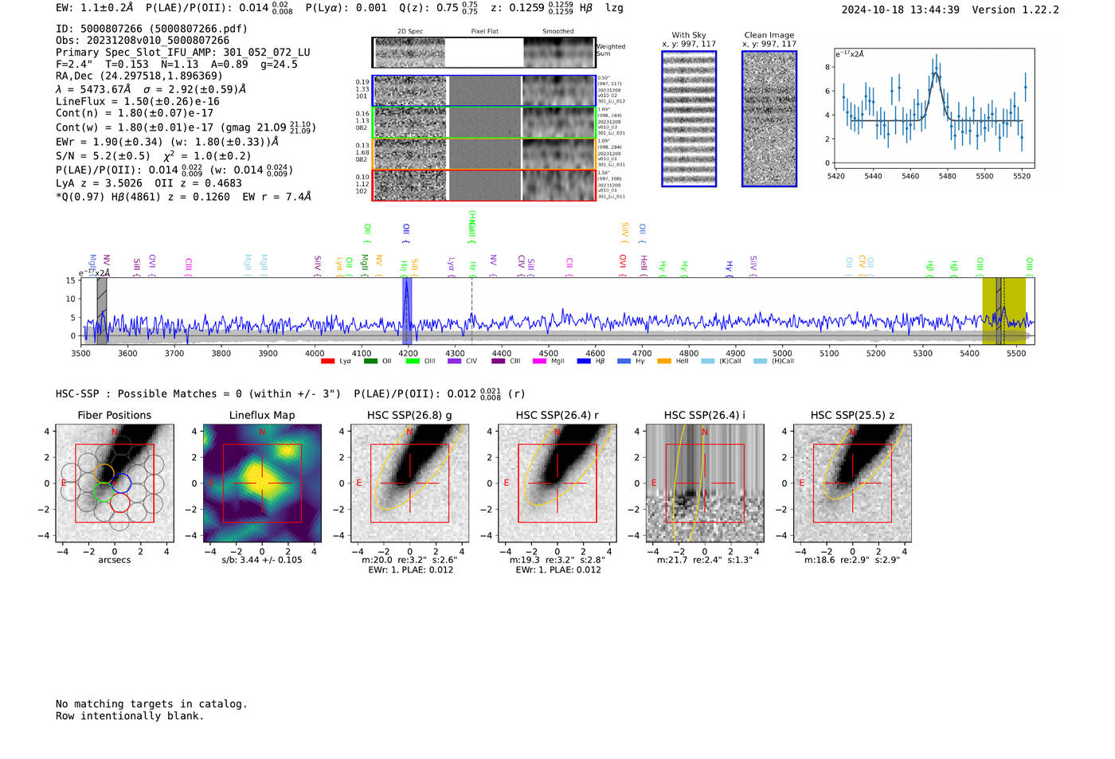Click the LineFlux = 1.50(±0.26)e-16 text

click(x=138, y=101)
